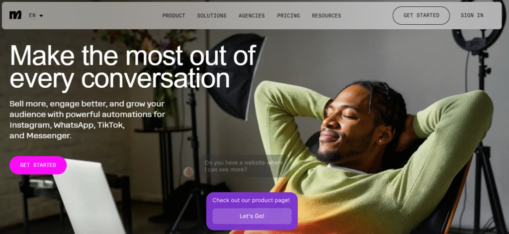Click the paragraph mentioning Instagram, WhatsApp, TikTok
Viewport: 509px width, 234px height.
(87, 120)
